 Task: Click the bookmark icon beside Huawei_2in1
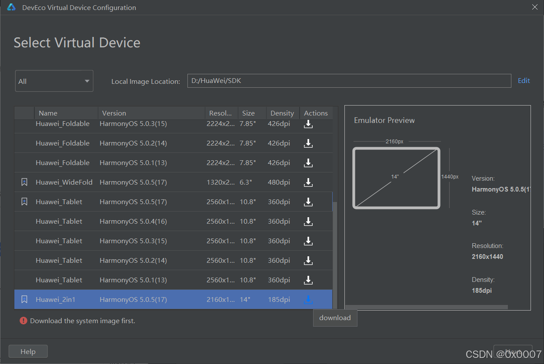coord(24,299)
